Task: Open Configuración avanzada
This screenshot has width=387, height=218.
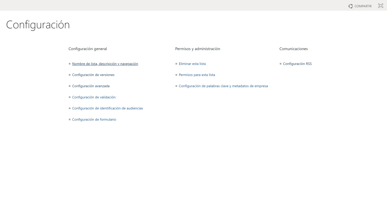Action: pyautogui.click(x=91, y=86)
